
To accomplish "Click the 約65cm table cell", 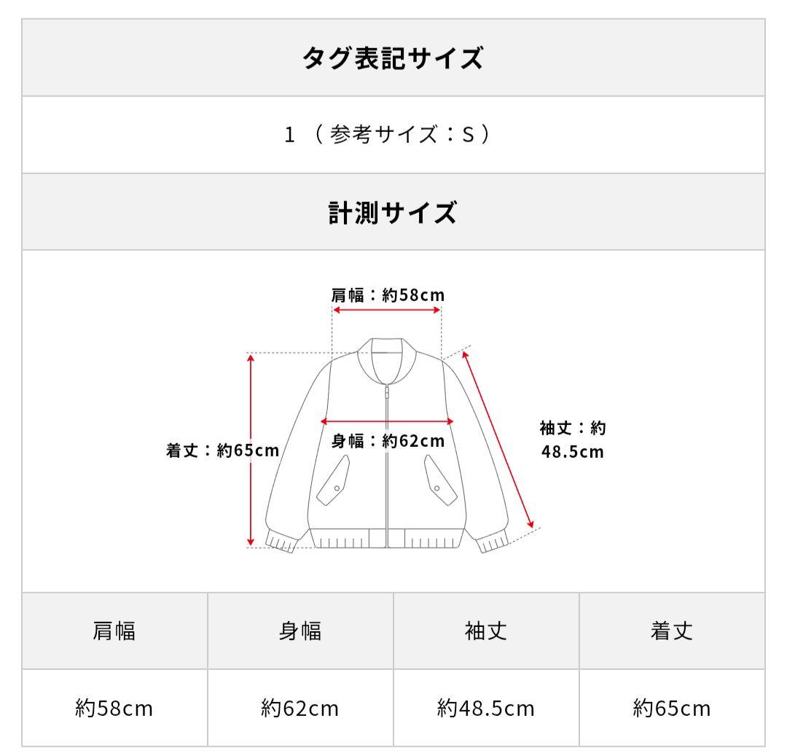I will click(x=672, y=708).
